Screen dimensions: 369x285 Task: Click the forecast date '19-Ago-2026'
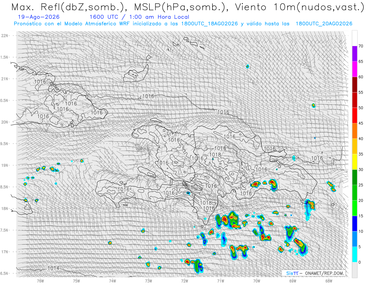click(39, 17)
